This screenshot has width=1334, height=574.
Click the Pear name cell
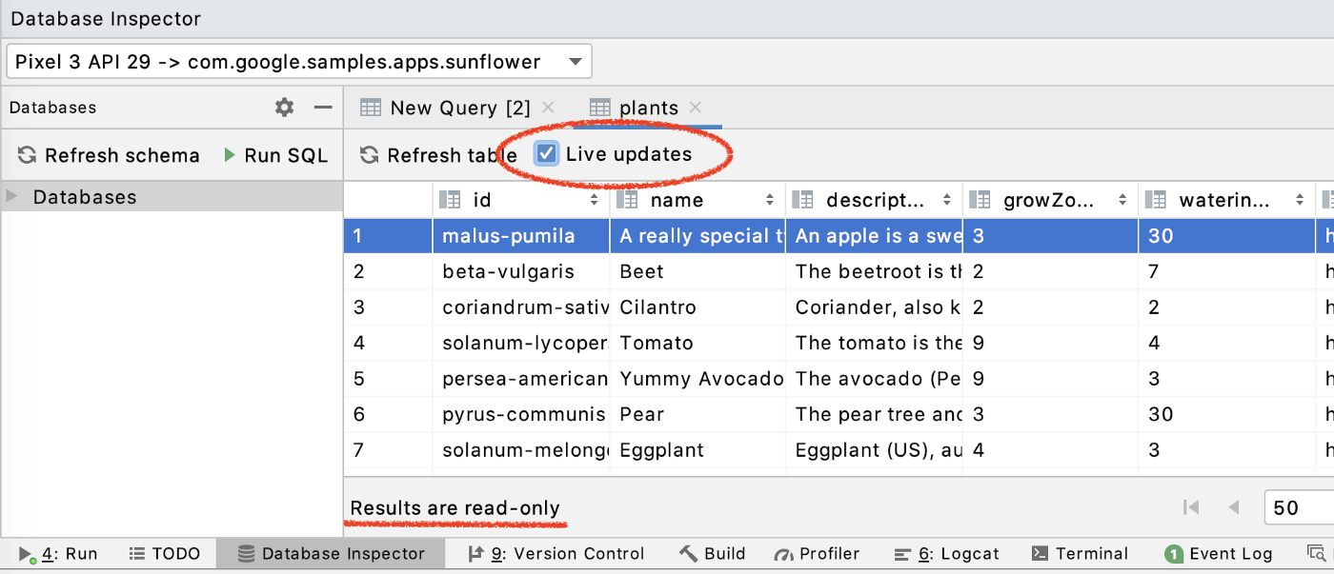pyautogui.click(x=697, y=414)
